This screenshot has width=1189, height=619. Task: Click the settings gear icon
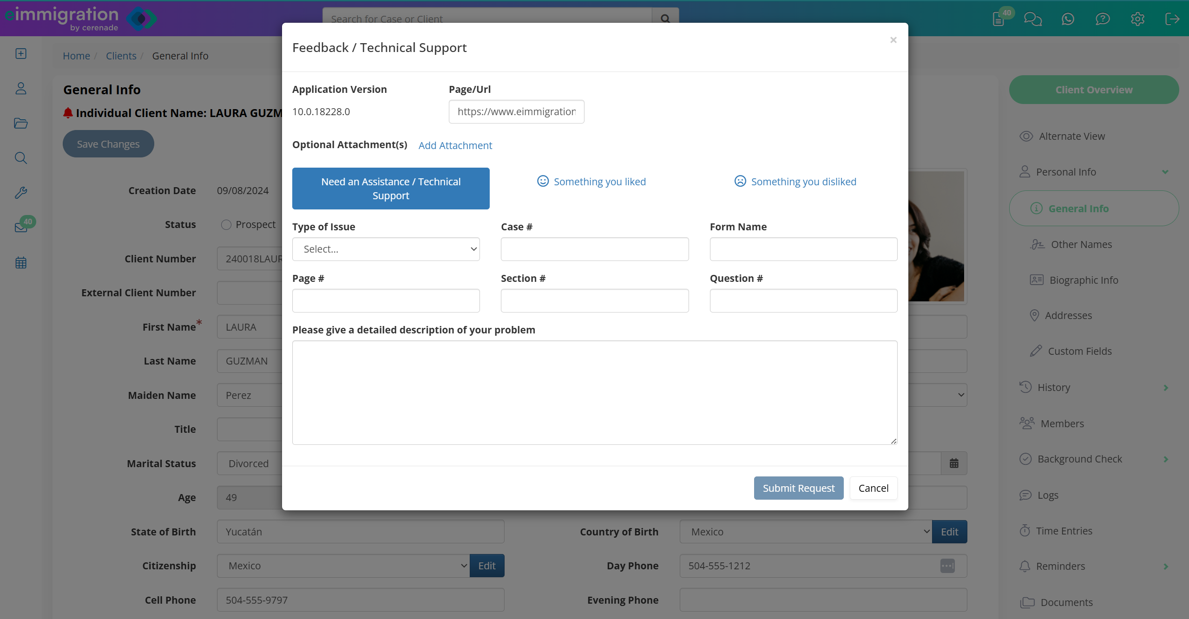tap(1137, 19)
